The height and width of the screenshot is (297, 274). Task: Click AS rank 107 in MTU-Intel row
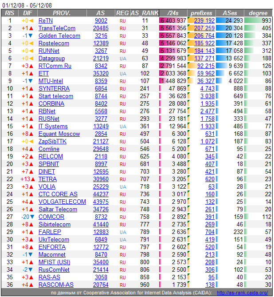pyautogui.click(x=145, y=81)
